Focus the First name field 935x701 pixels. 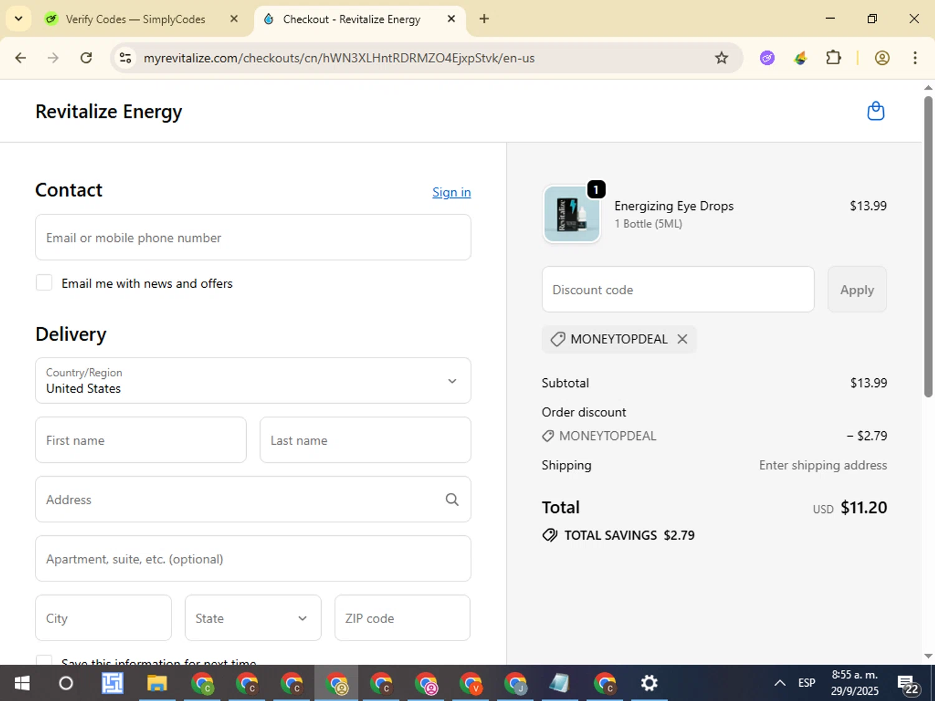(141, 440)
